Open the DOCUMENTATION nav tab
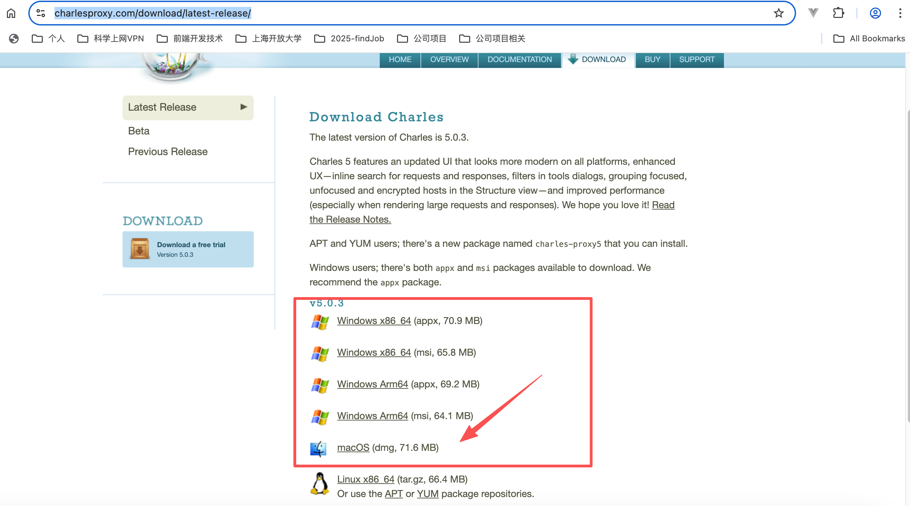The height and width of the screenshot is (506, 910). pyautogui.click(x=519, y=60)
